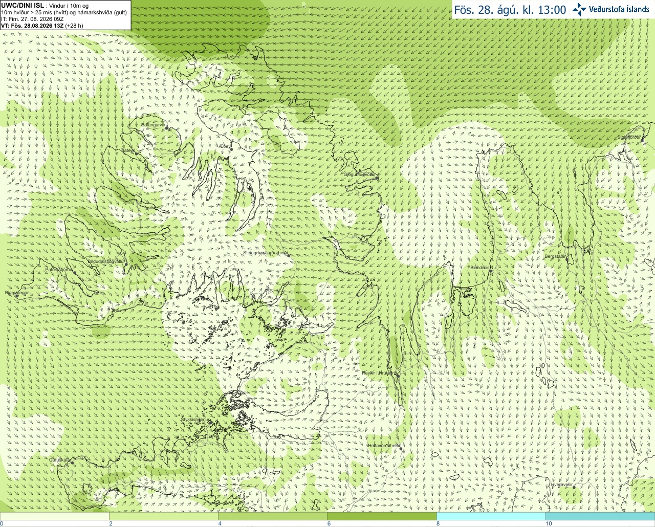Select the Hveravellir station point

coord(574,488)
